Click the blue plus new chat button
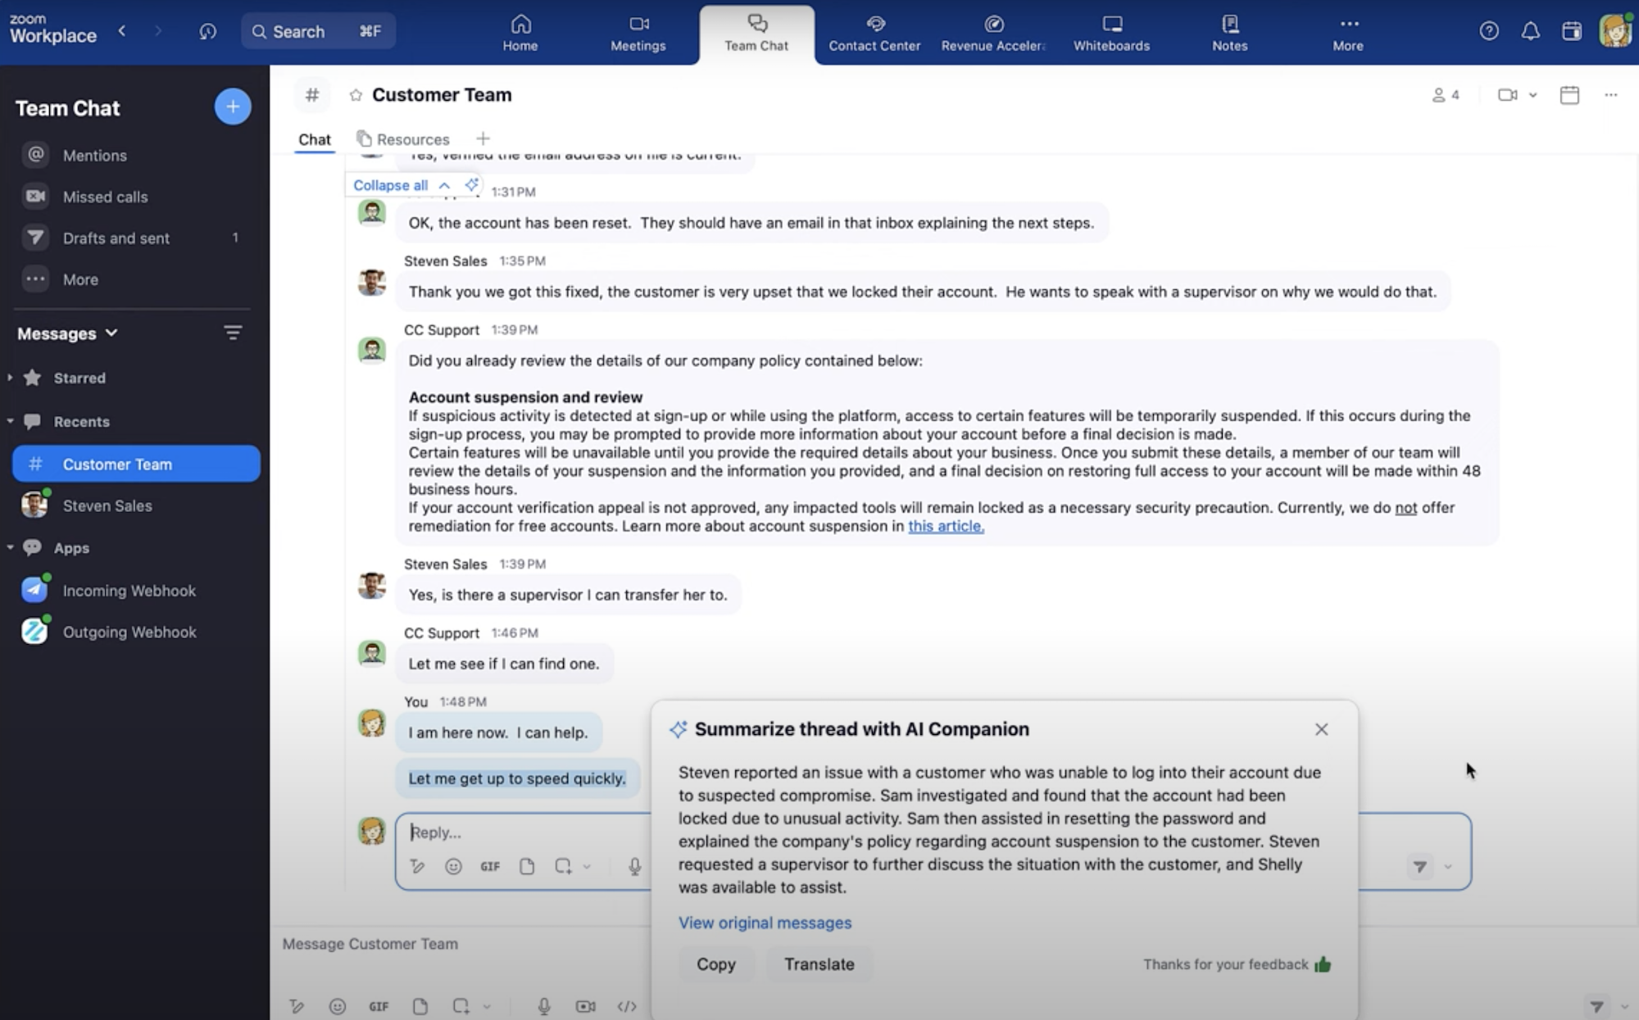The height and width of the screenshot is (1020, 1639). [x=233, y=107]
